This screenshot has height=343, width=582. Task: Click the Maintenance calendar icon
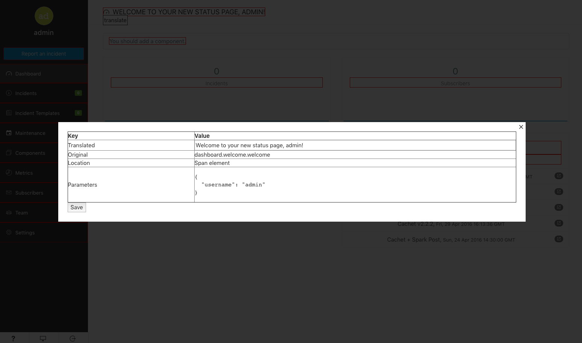point(9,133)
